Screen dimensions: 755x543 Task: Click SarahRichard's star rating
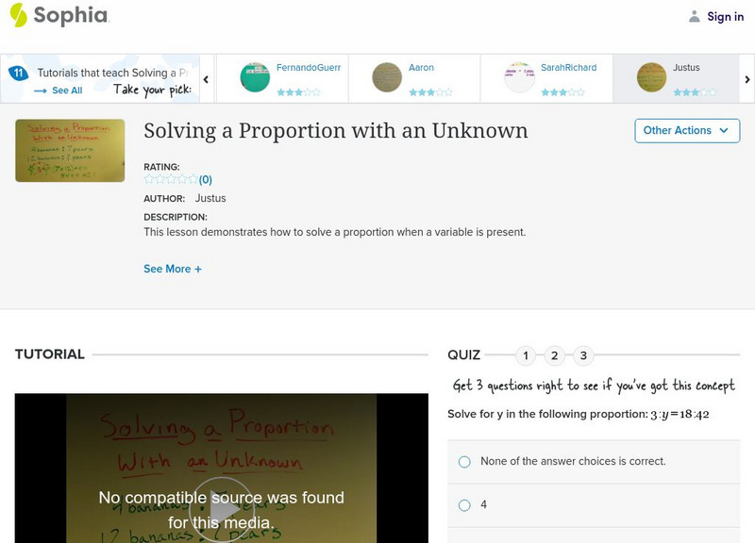(562, 92)
